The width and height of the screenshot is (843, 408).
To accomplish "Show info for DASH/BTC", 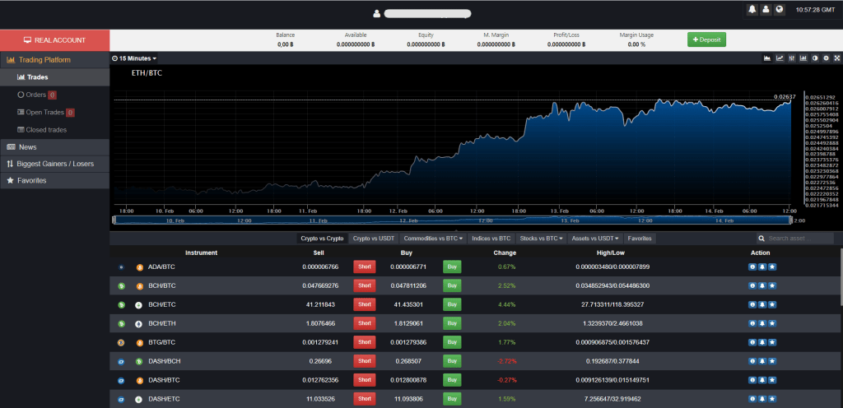I will click(x=752, y=380).
